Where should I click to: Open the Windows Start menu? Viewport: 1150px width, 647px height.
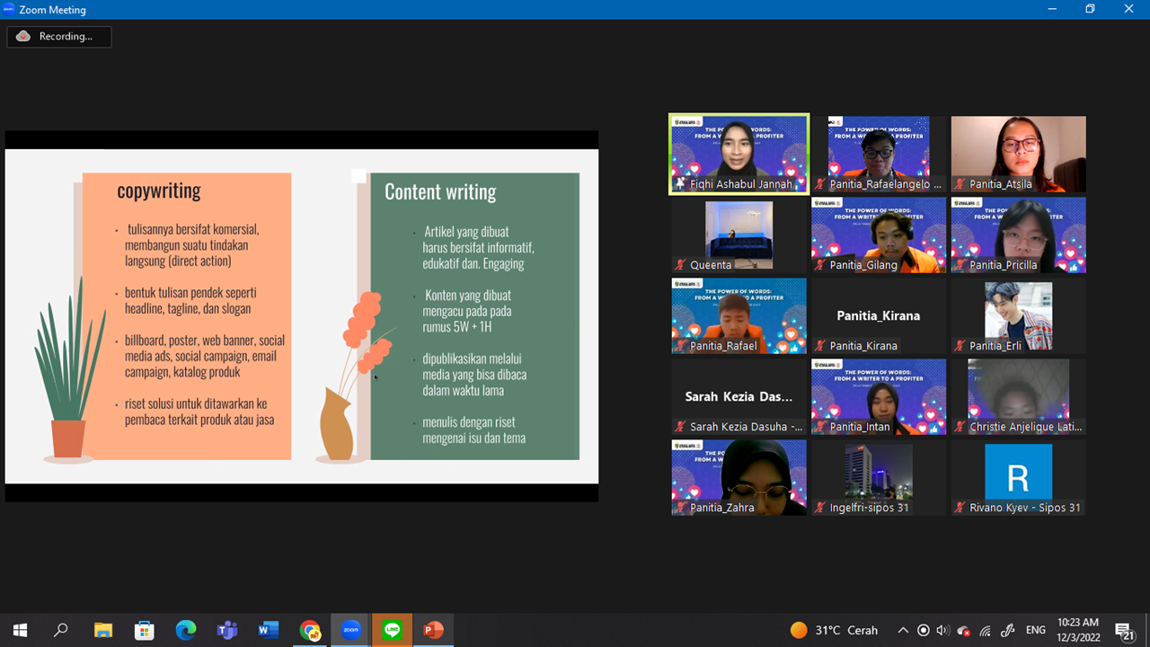(20, 630)
